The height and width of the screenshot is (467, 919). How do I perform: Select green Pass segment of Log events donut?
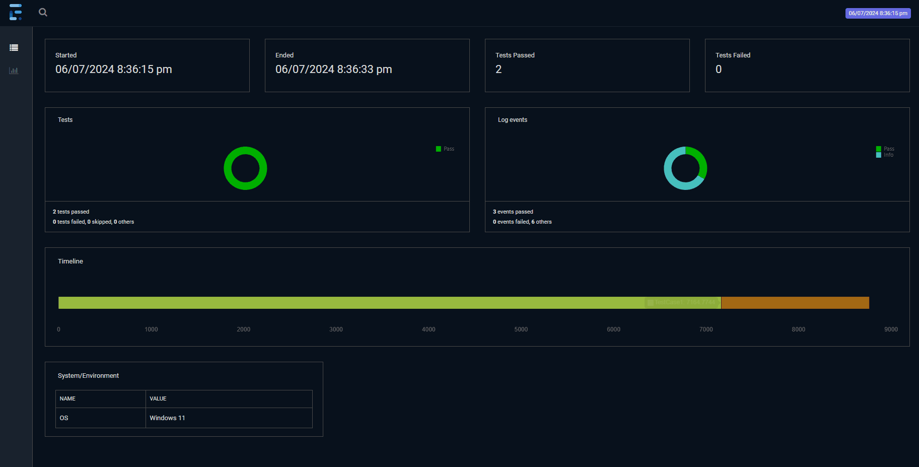[x=701, y=159]
